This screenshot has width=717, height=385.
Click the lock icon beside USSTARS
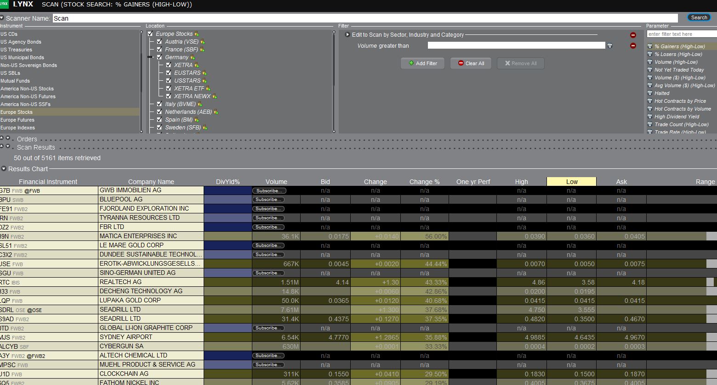point(205,80)
